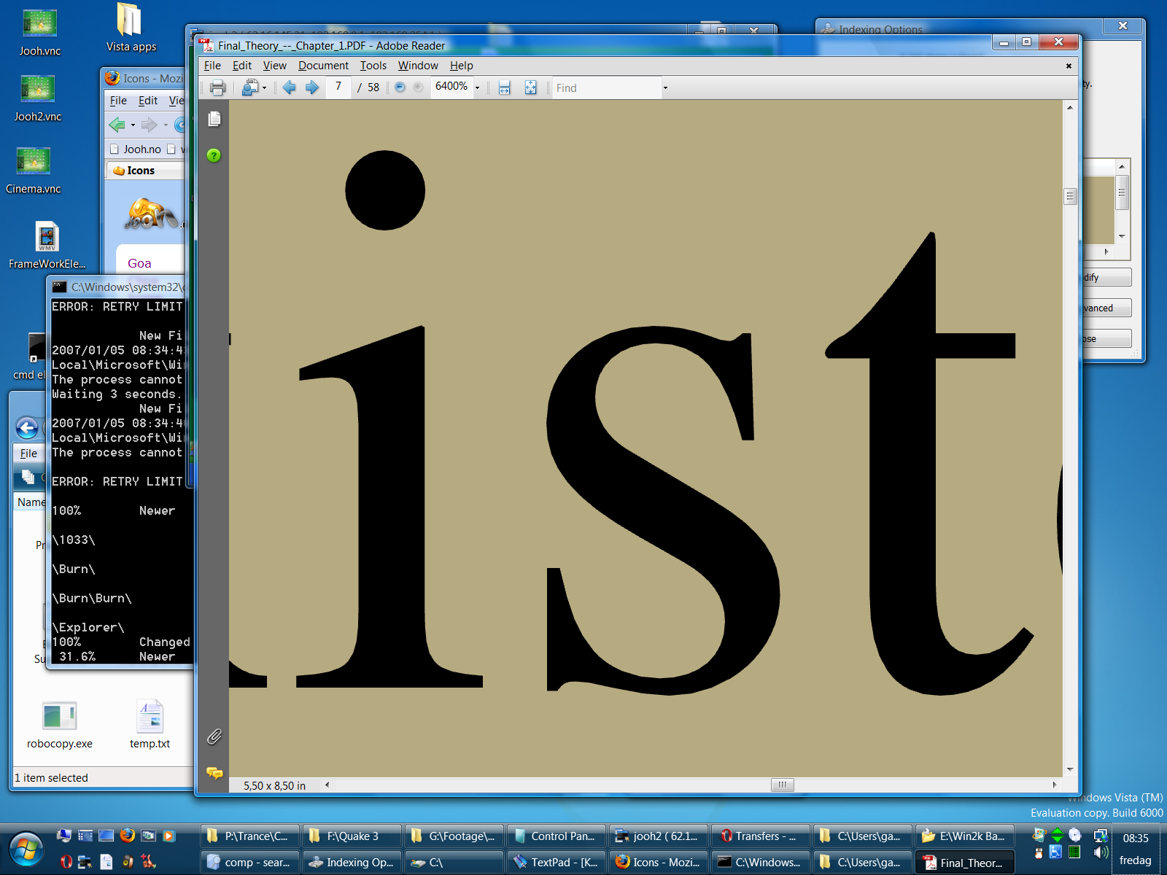This screenshot has height=875, width=1167.
Task: Open Firefox File menu
Action: (118, 101)
